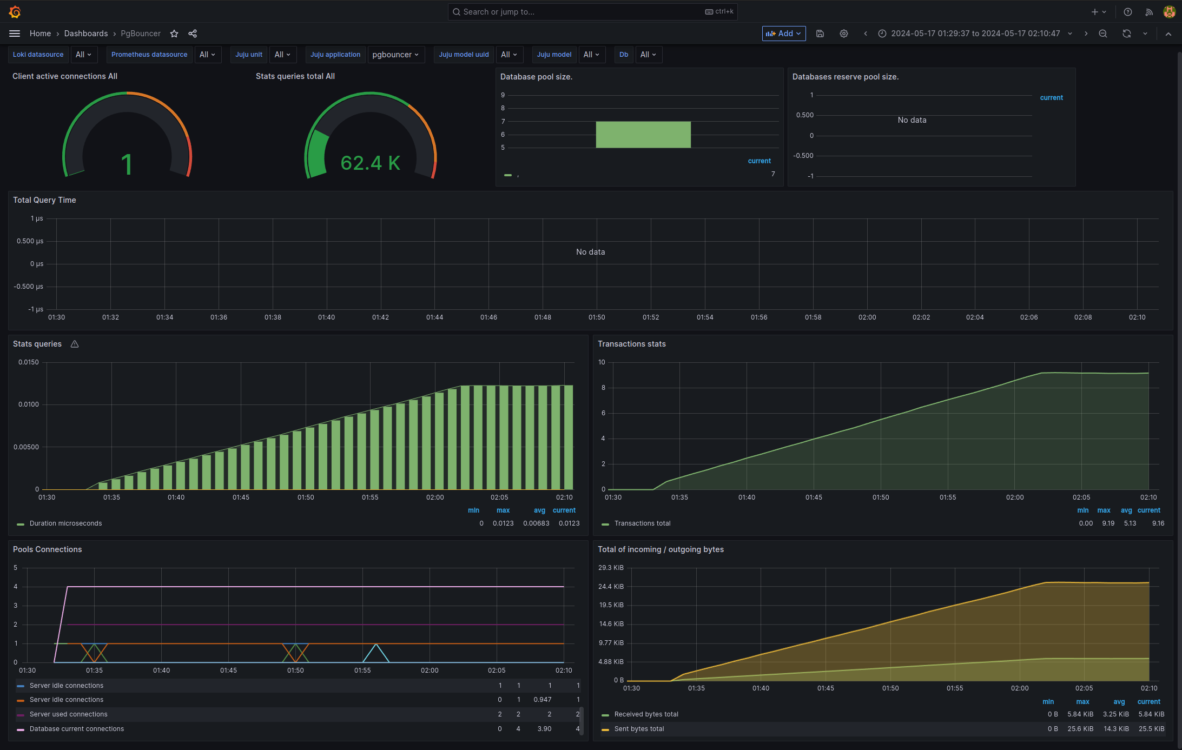The image size is (1182, 750).
Task: Zoom out the time range
Action: pyautogui.click(x=1103, y=34)
